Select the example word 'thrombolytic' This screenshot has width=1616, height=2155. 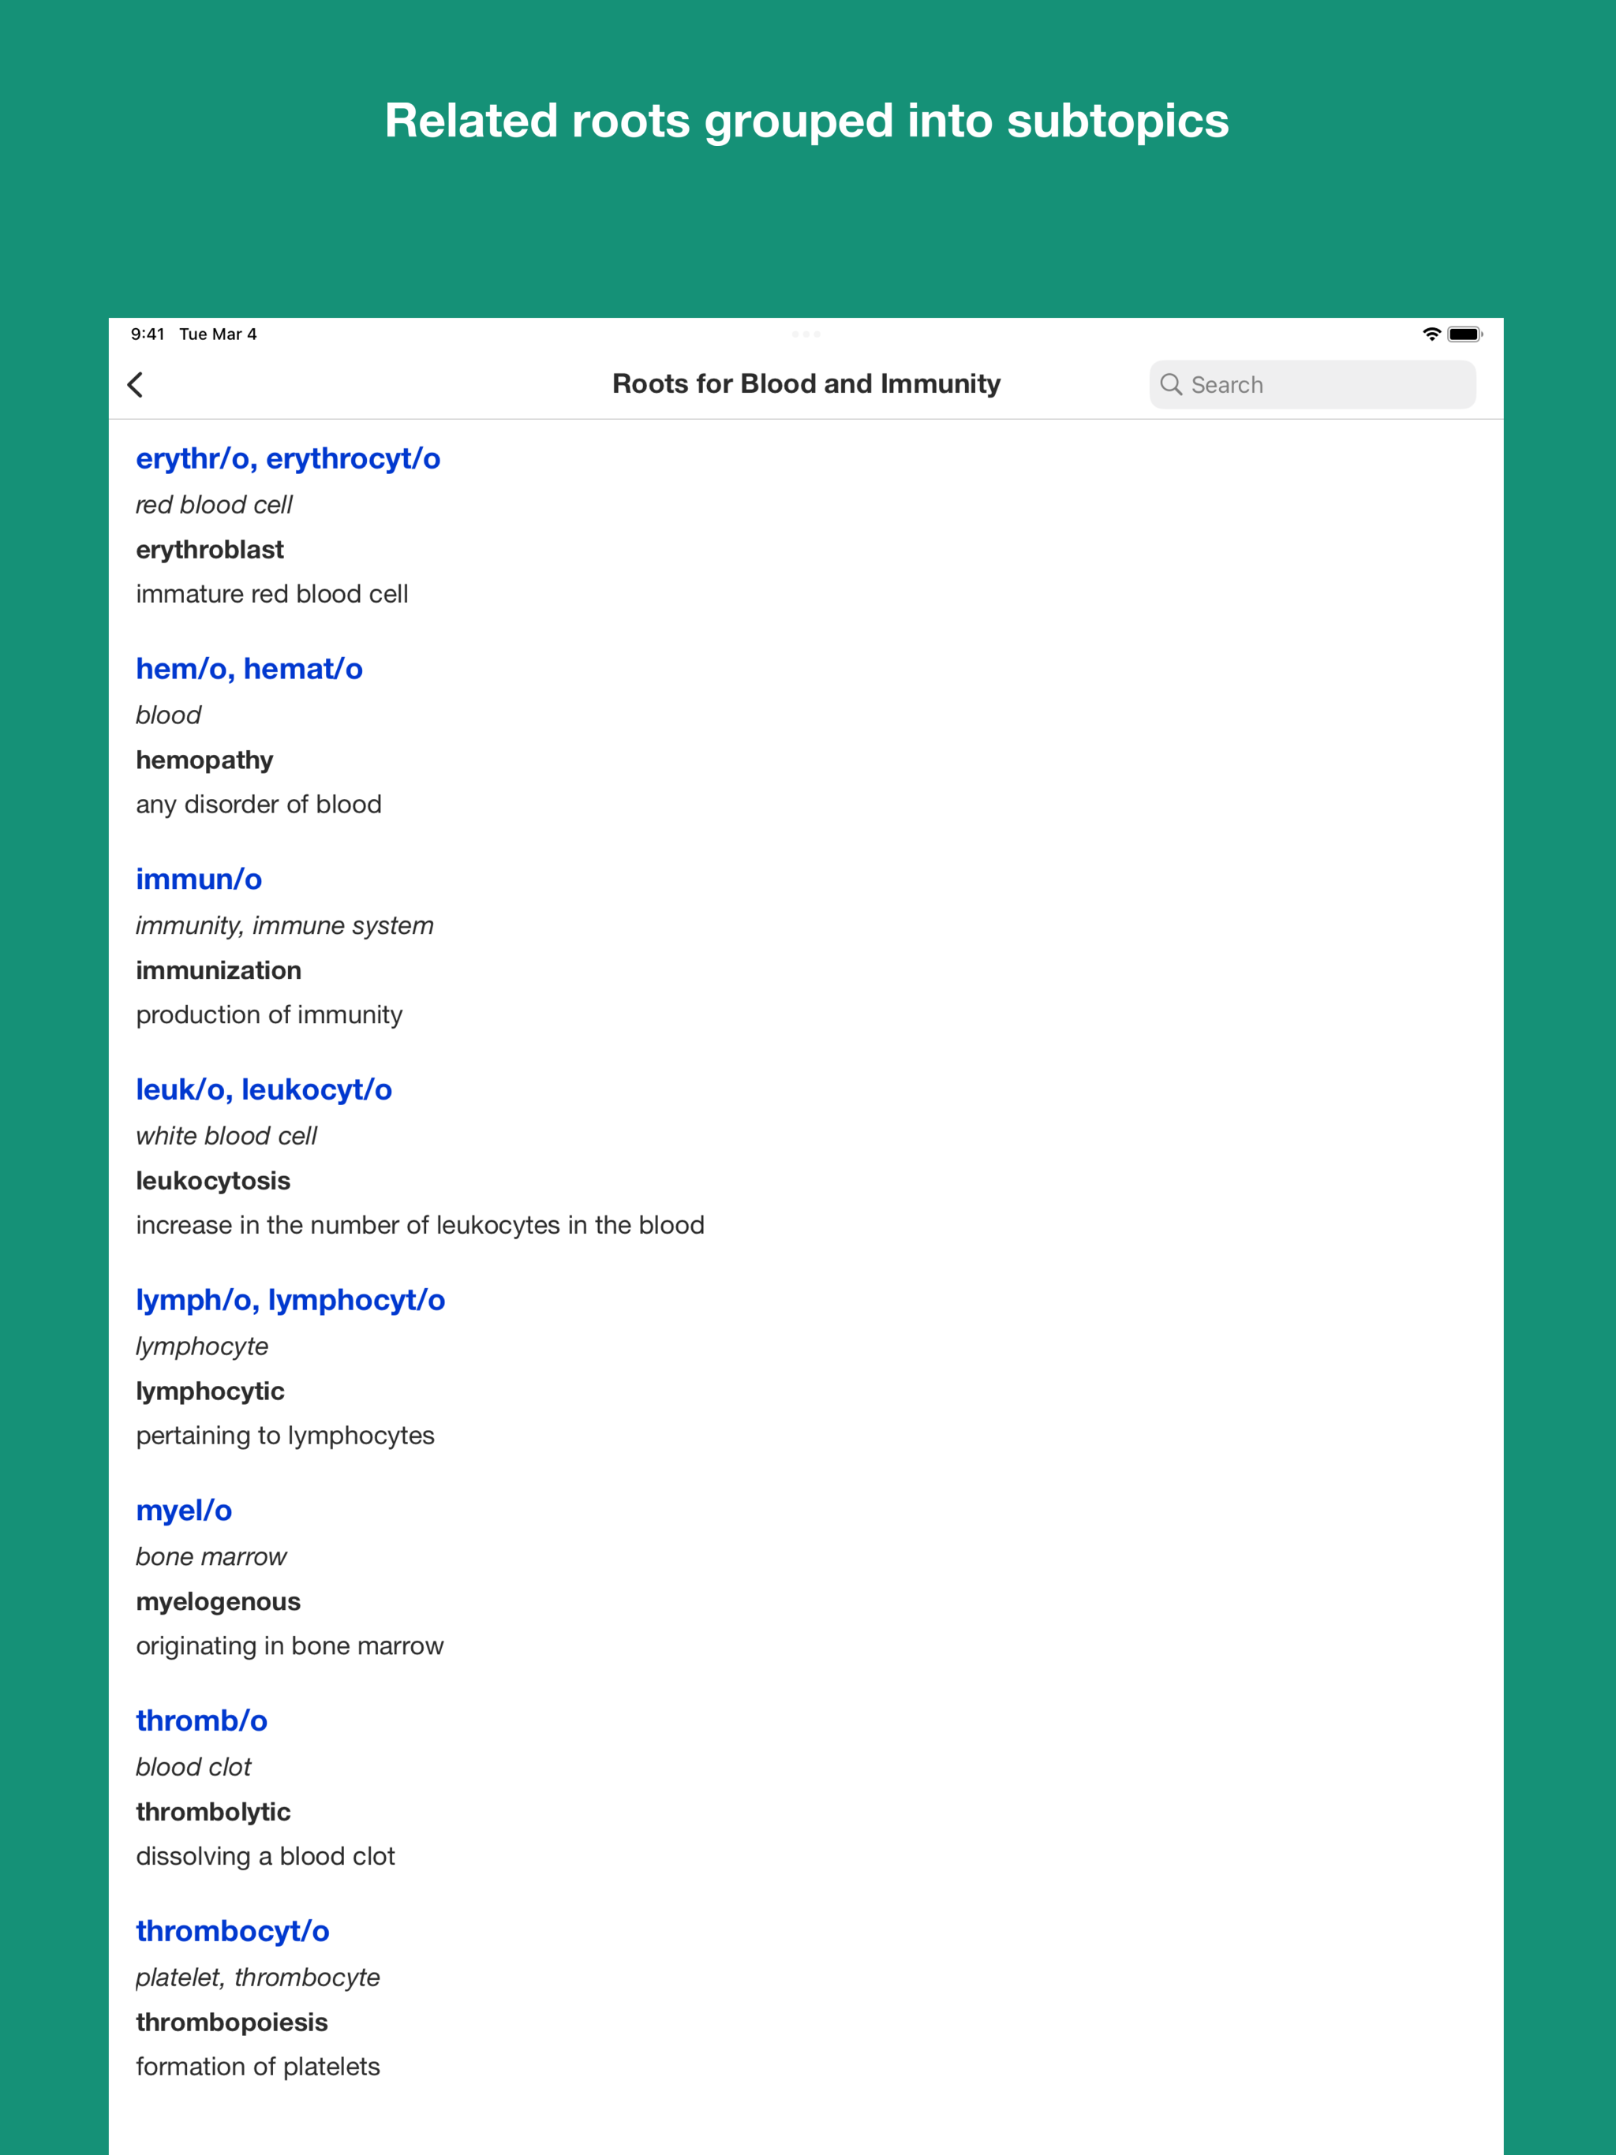(212, 1812)
